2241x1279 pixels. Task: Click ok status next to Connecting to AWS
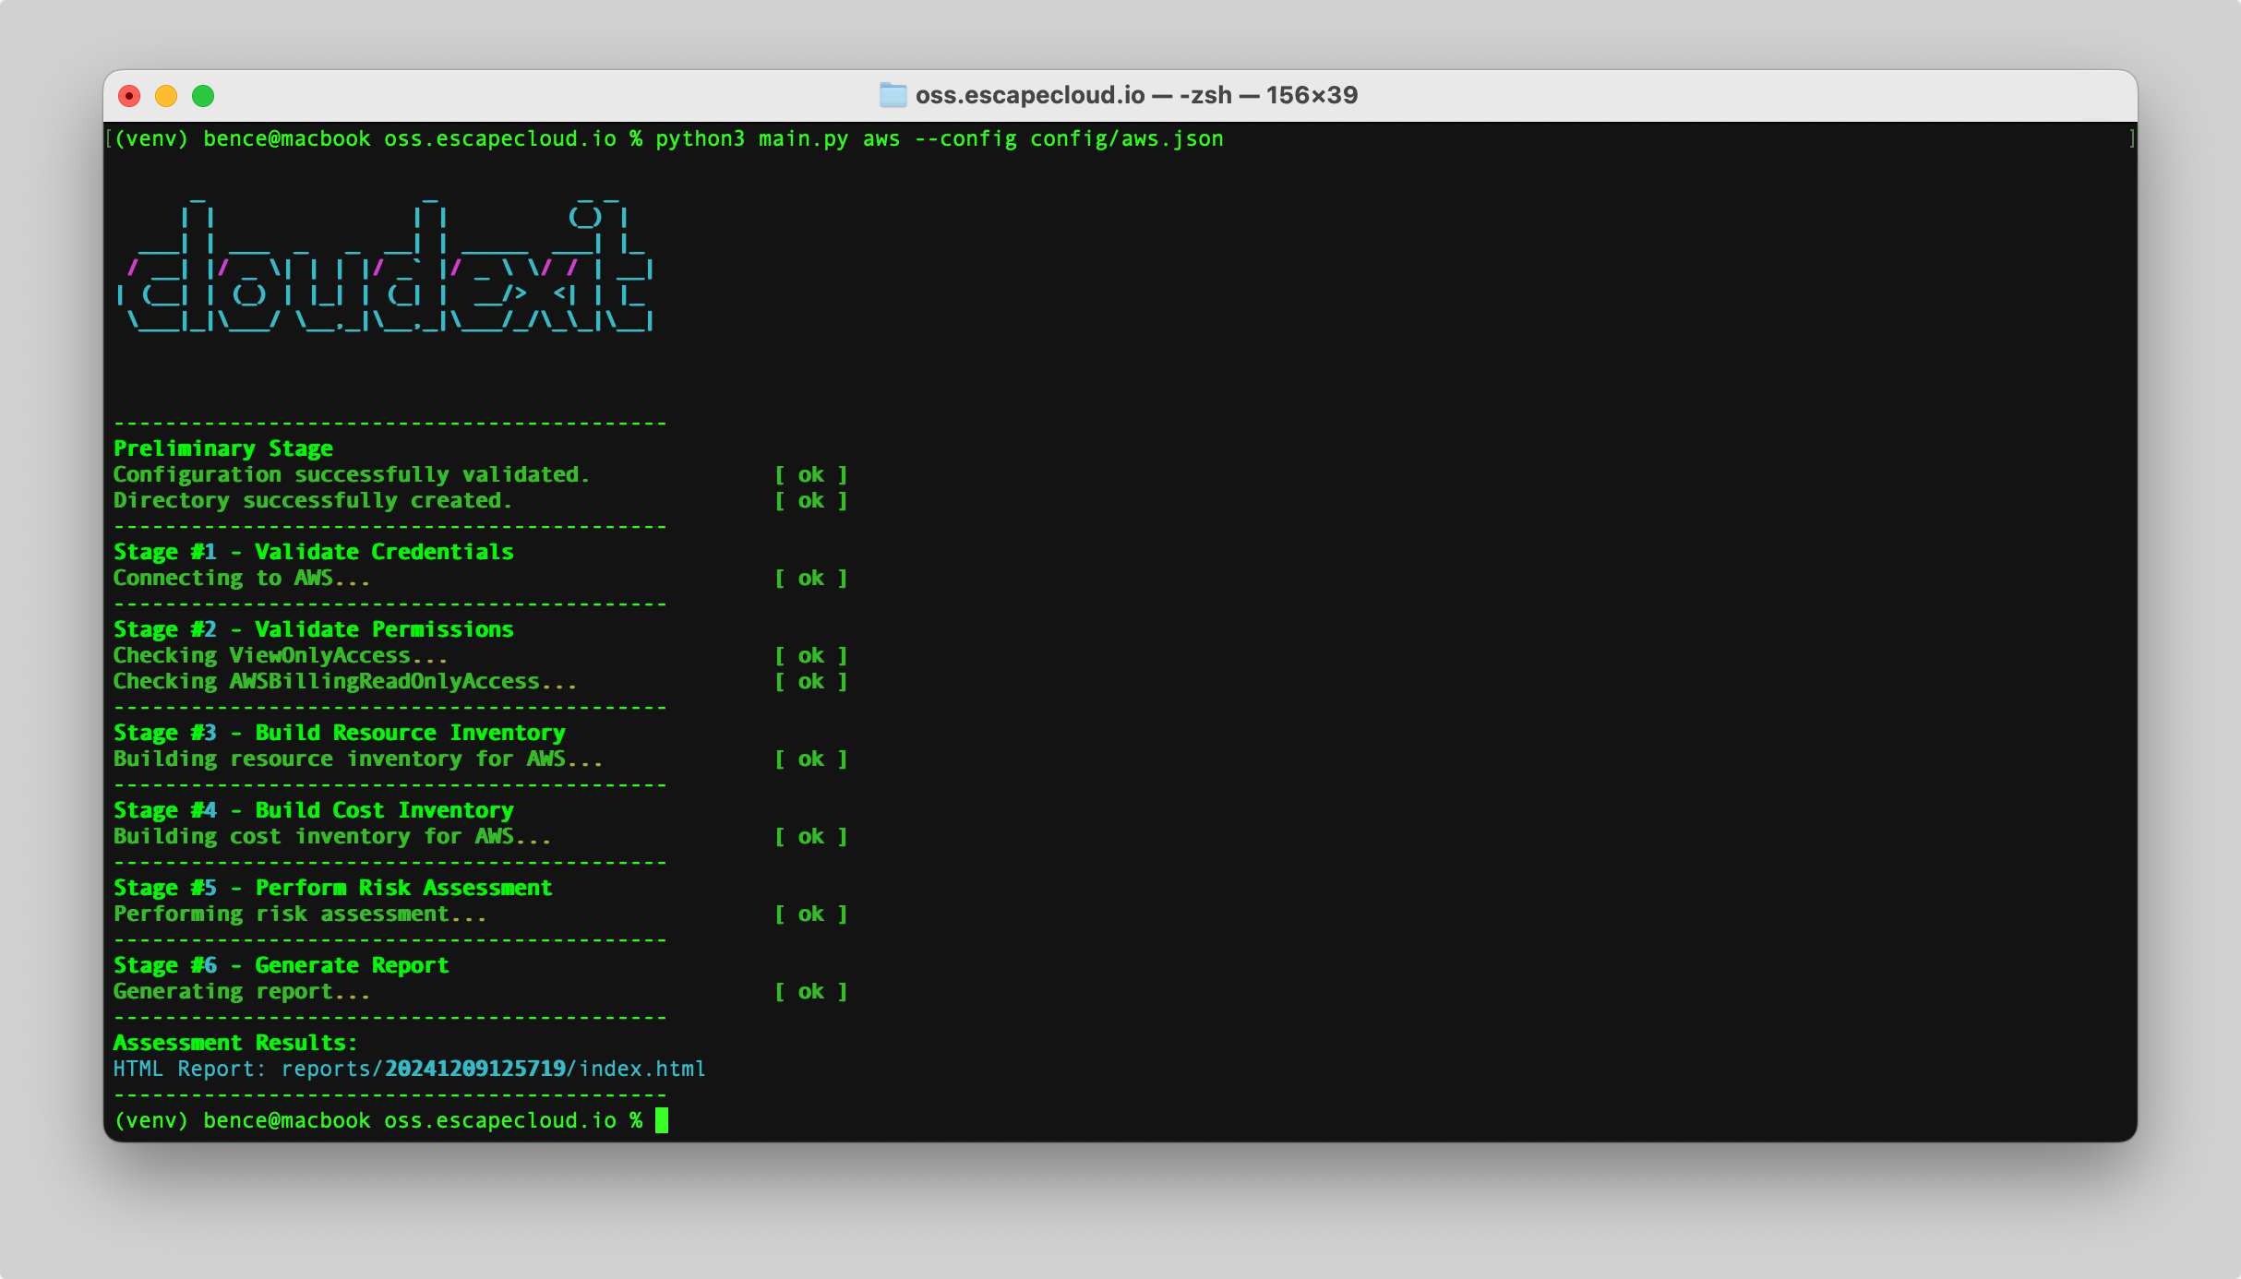[x=810, y=578]
